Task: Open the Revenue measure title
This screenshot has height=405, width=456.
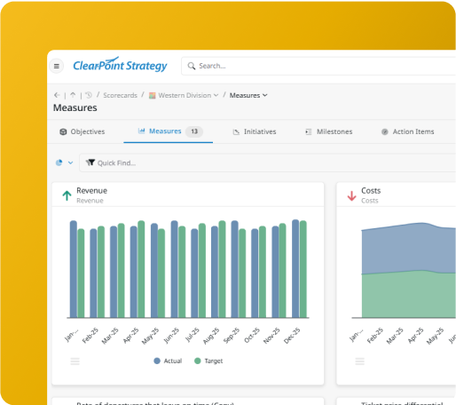Action: [x=91, y=191]
